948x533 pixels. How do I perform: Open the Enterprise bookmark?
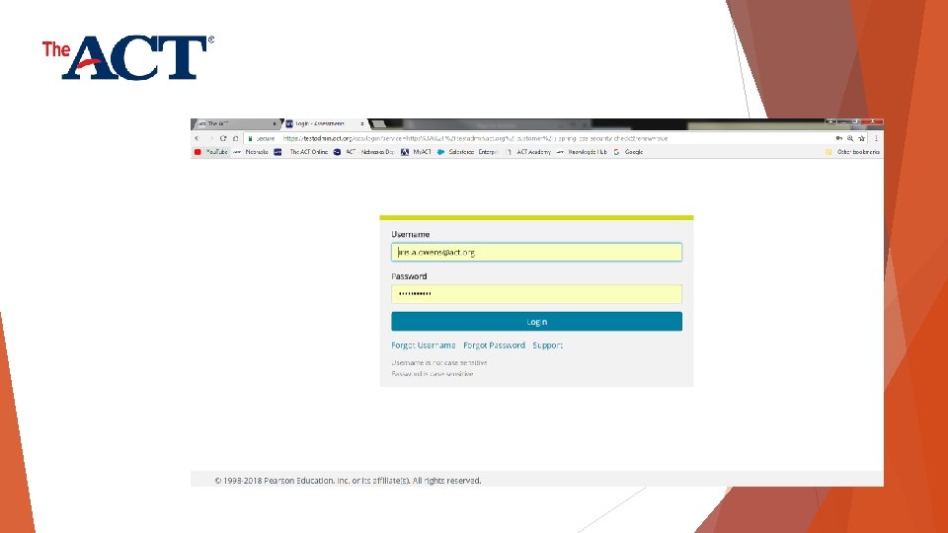pos(488,152)
